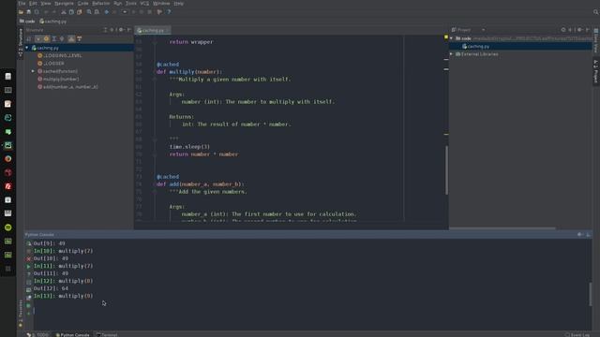Open the Run menu
600x337 pixels.
(x=117, y=4)
